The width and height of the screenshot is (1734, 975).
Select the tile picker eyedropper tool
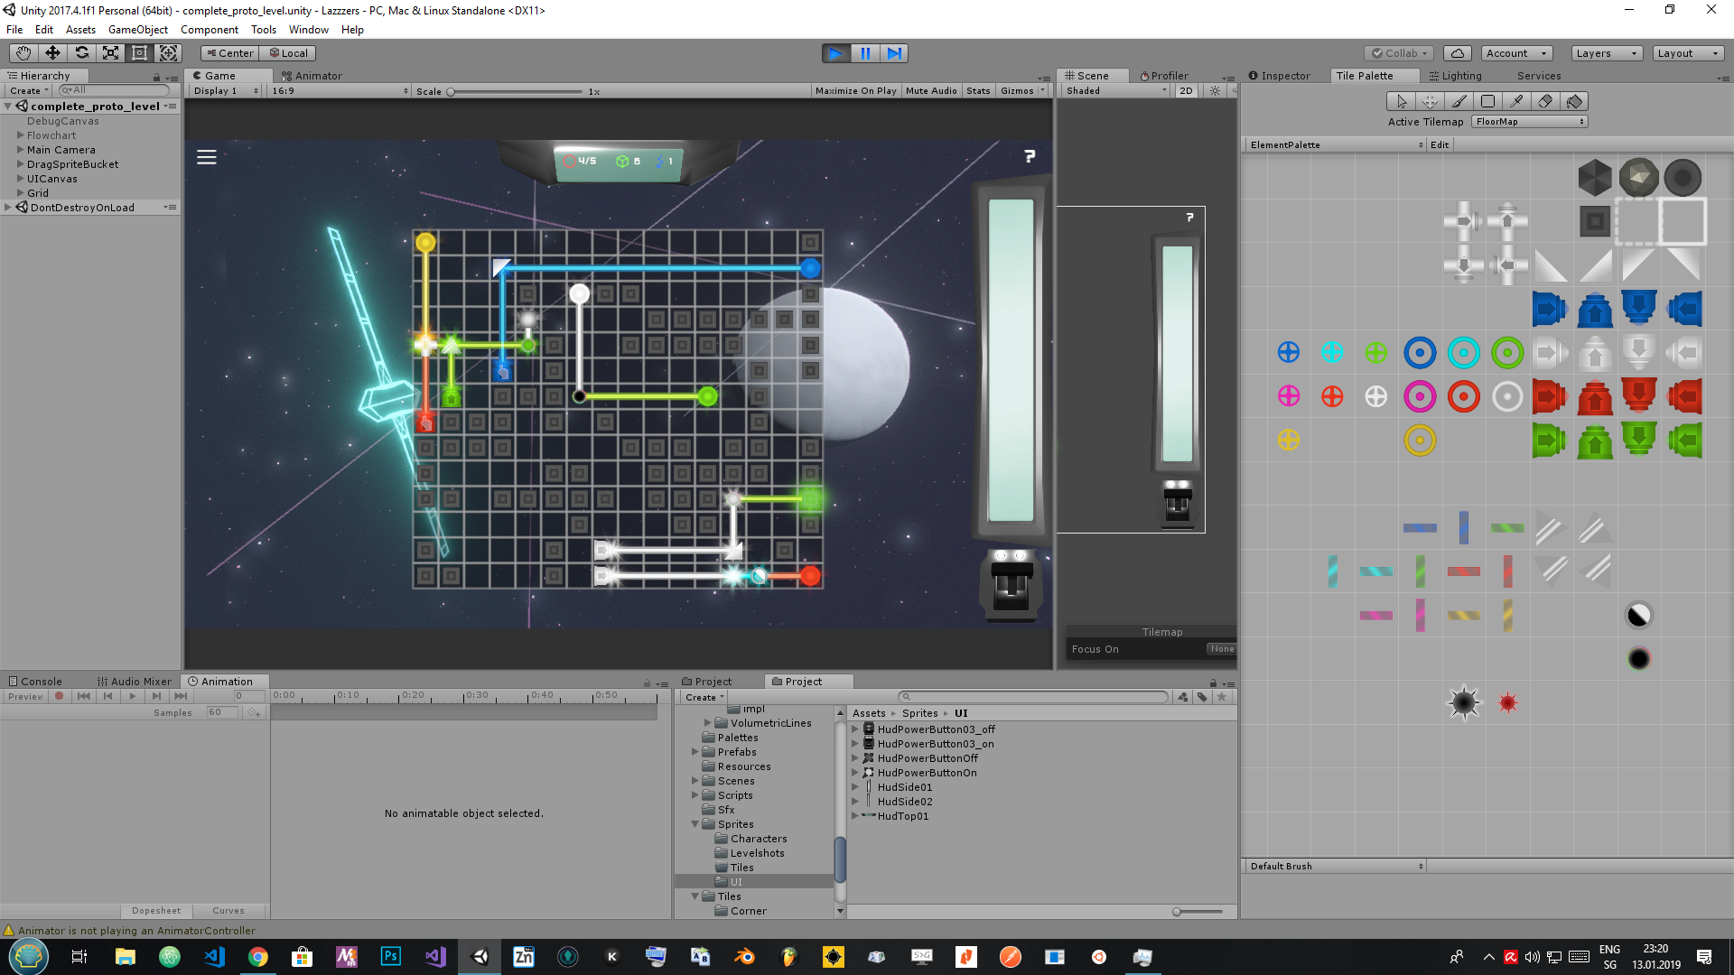[x=1516, y=101]
